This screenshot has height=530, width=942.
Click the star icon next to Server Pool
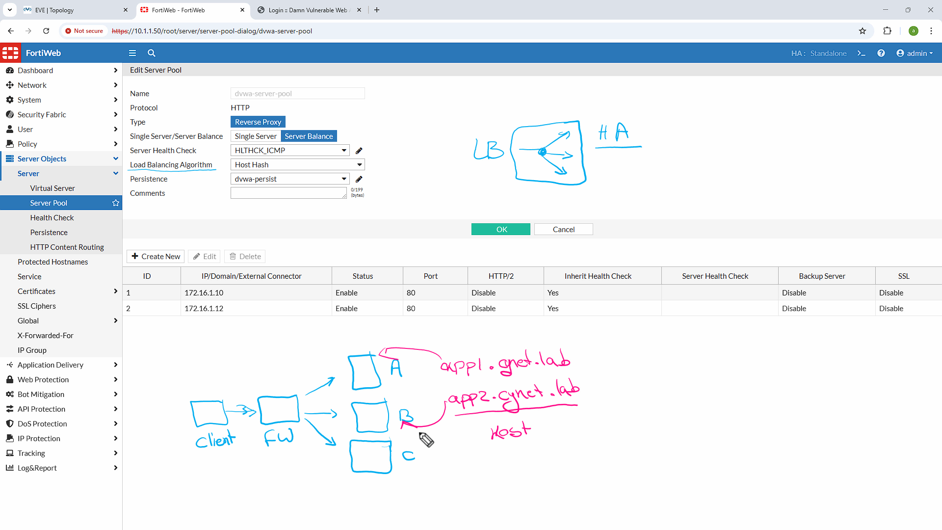pyautogui.click(x=115, y=203)
